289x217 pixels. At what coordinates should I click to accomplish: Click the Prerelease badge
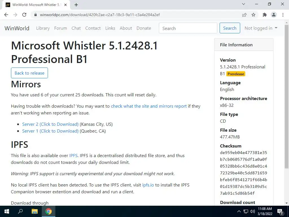(x=236, y=74)
